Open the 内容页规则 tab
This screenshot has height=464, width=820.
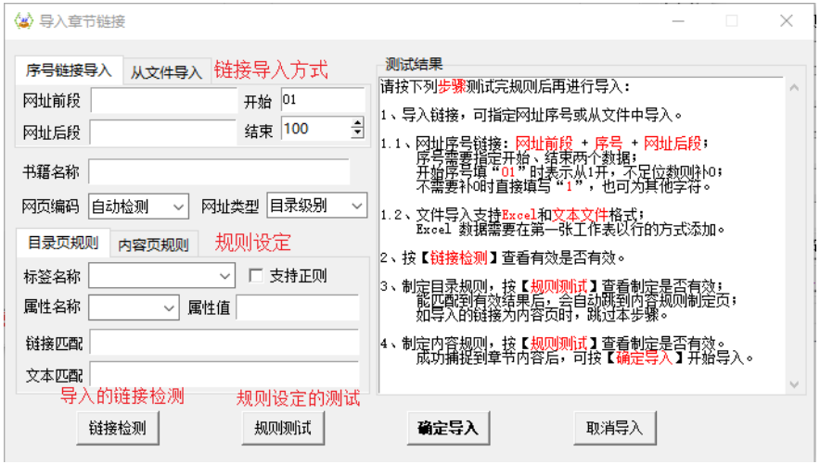click(153, 245)
